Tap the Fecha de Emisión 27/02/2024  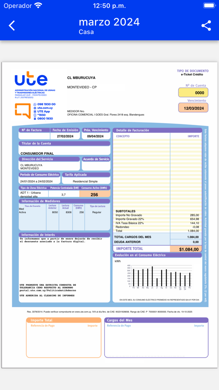tap(66, 136)
